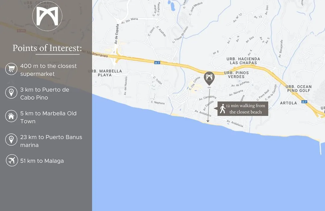Click the URB. Marbella Playa label
The image size is (325, 211).
tap(105, 73)
